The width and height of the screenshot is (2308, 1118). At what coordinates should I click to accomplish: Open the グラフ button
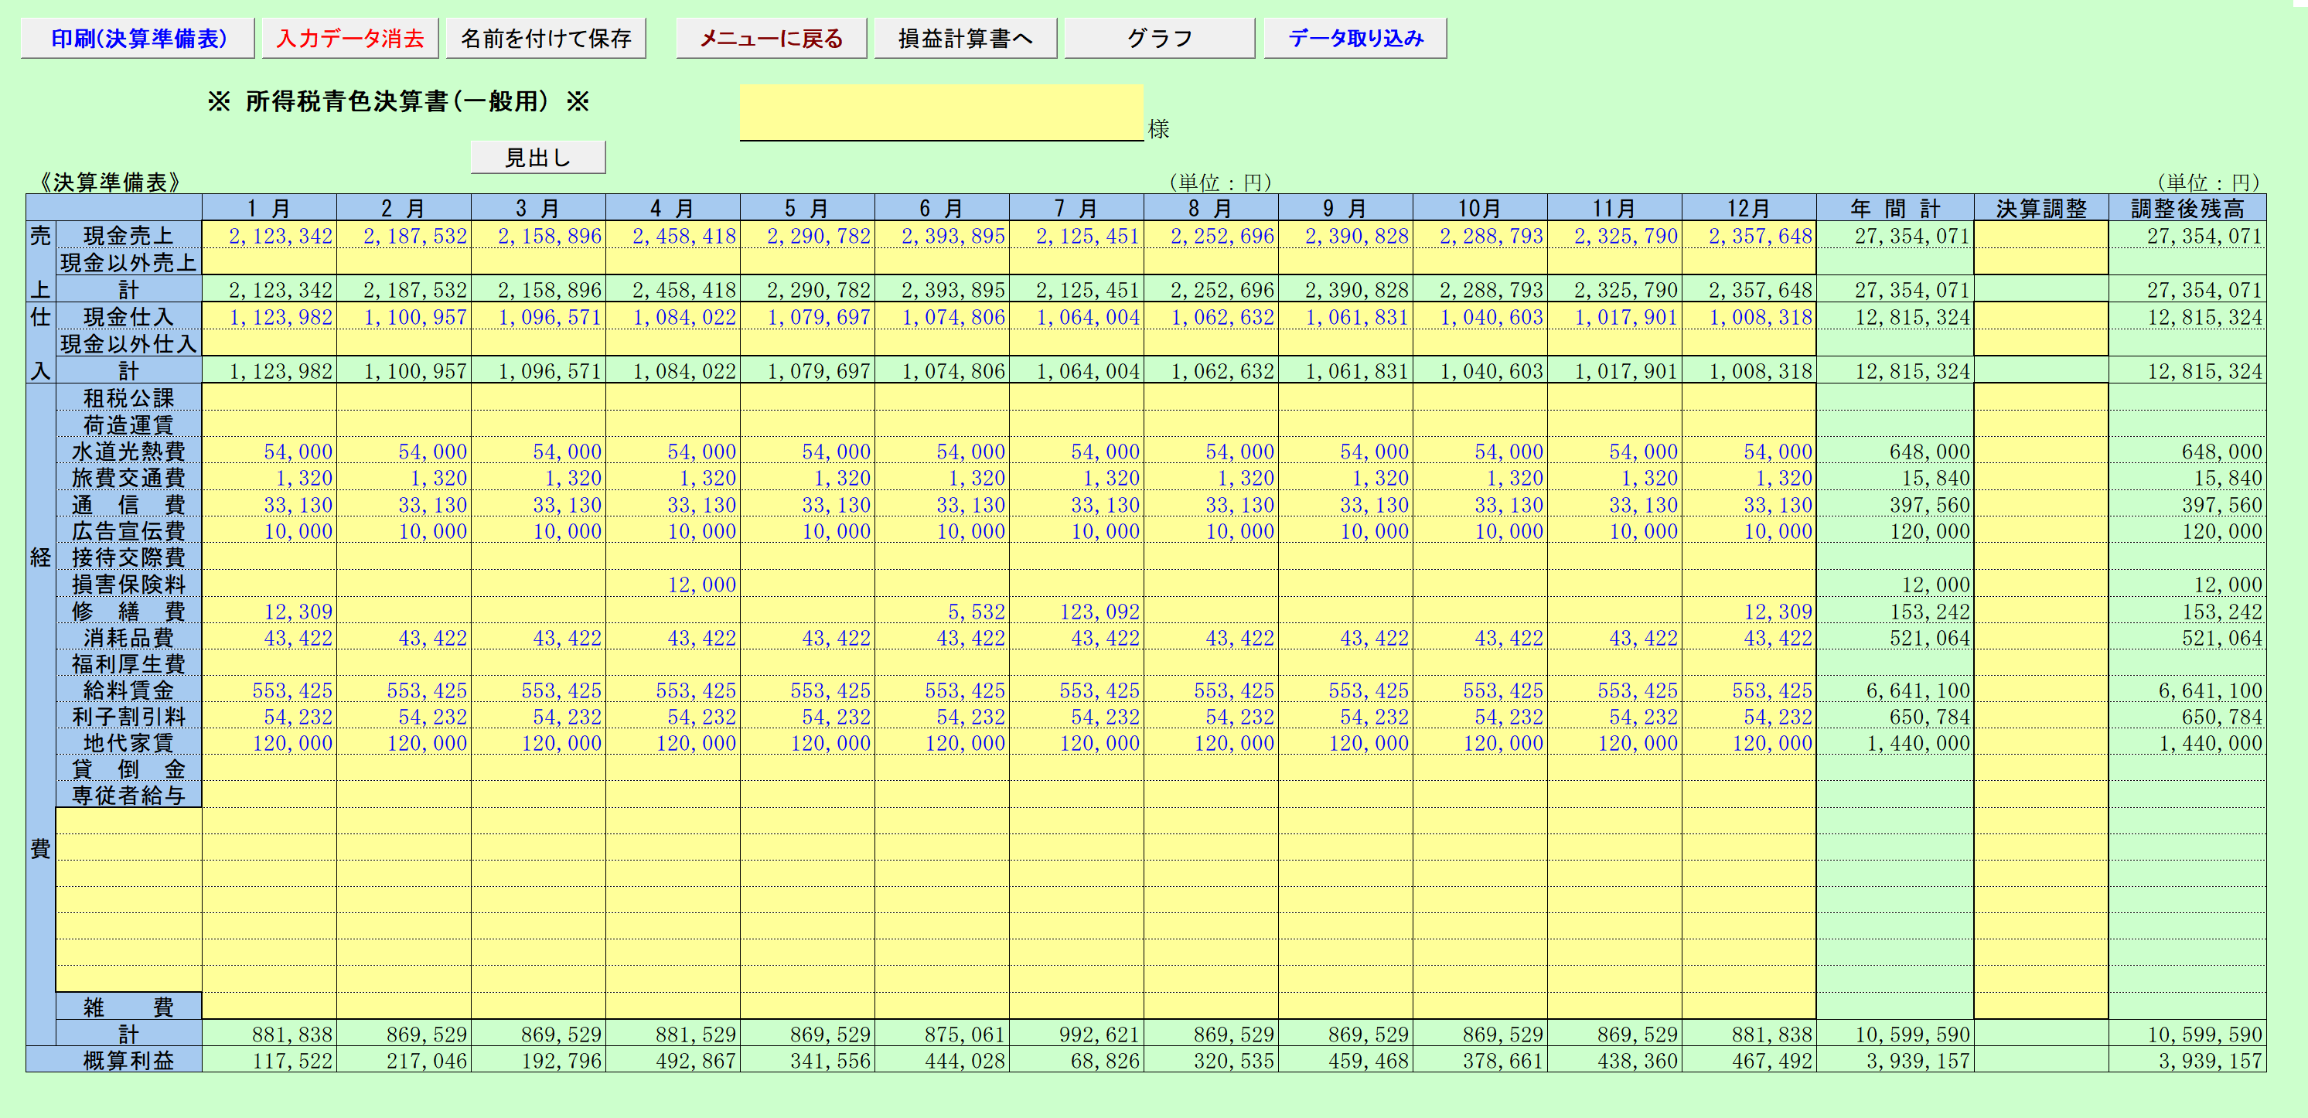click(x=1161, y=39)
